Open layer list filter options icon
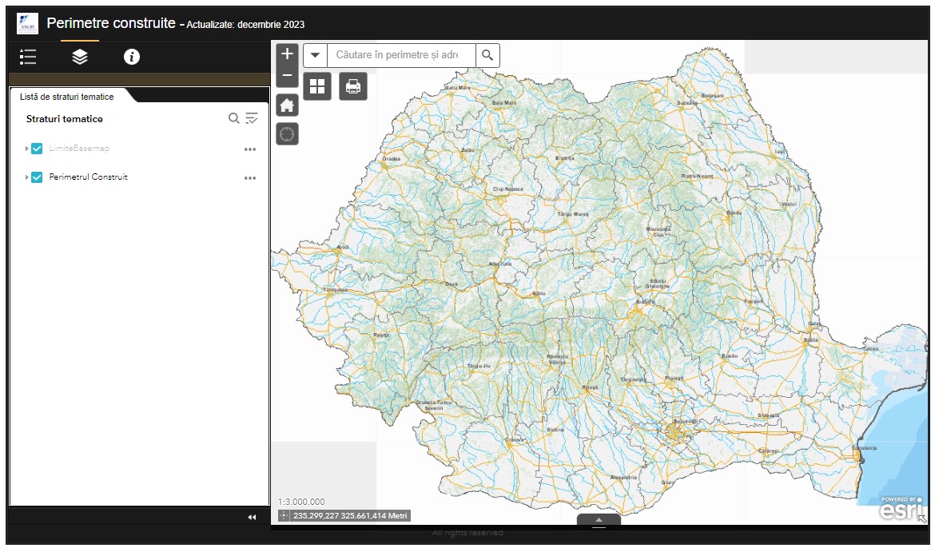The image size is (935, 548). click(252, 118)
